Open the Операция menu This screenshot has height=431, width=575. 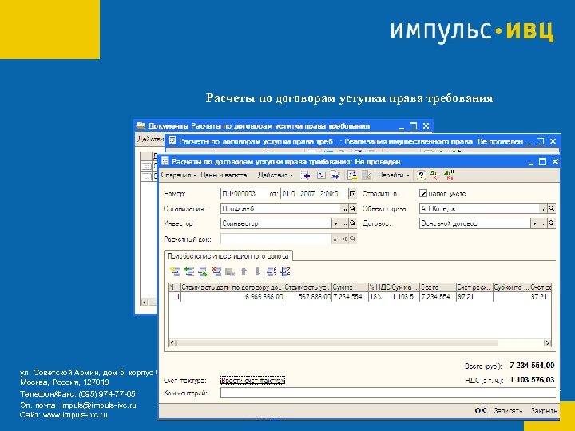179,175
